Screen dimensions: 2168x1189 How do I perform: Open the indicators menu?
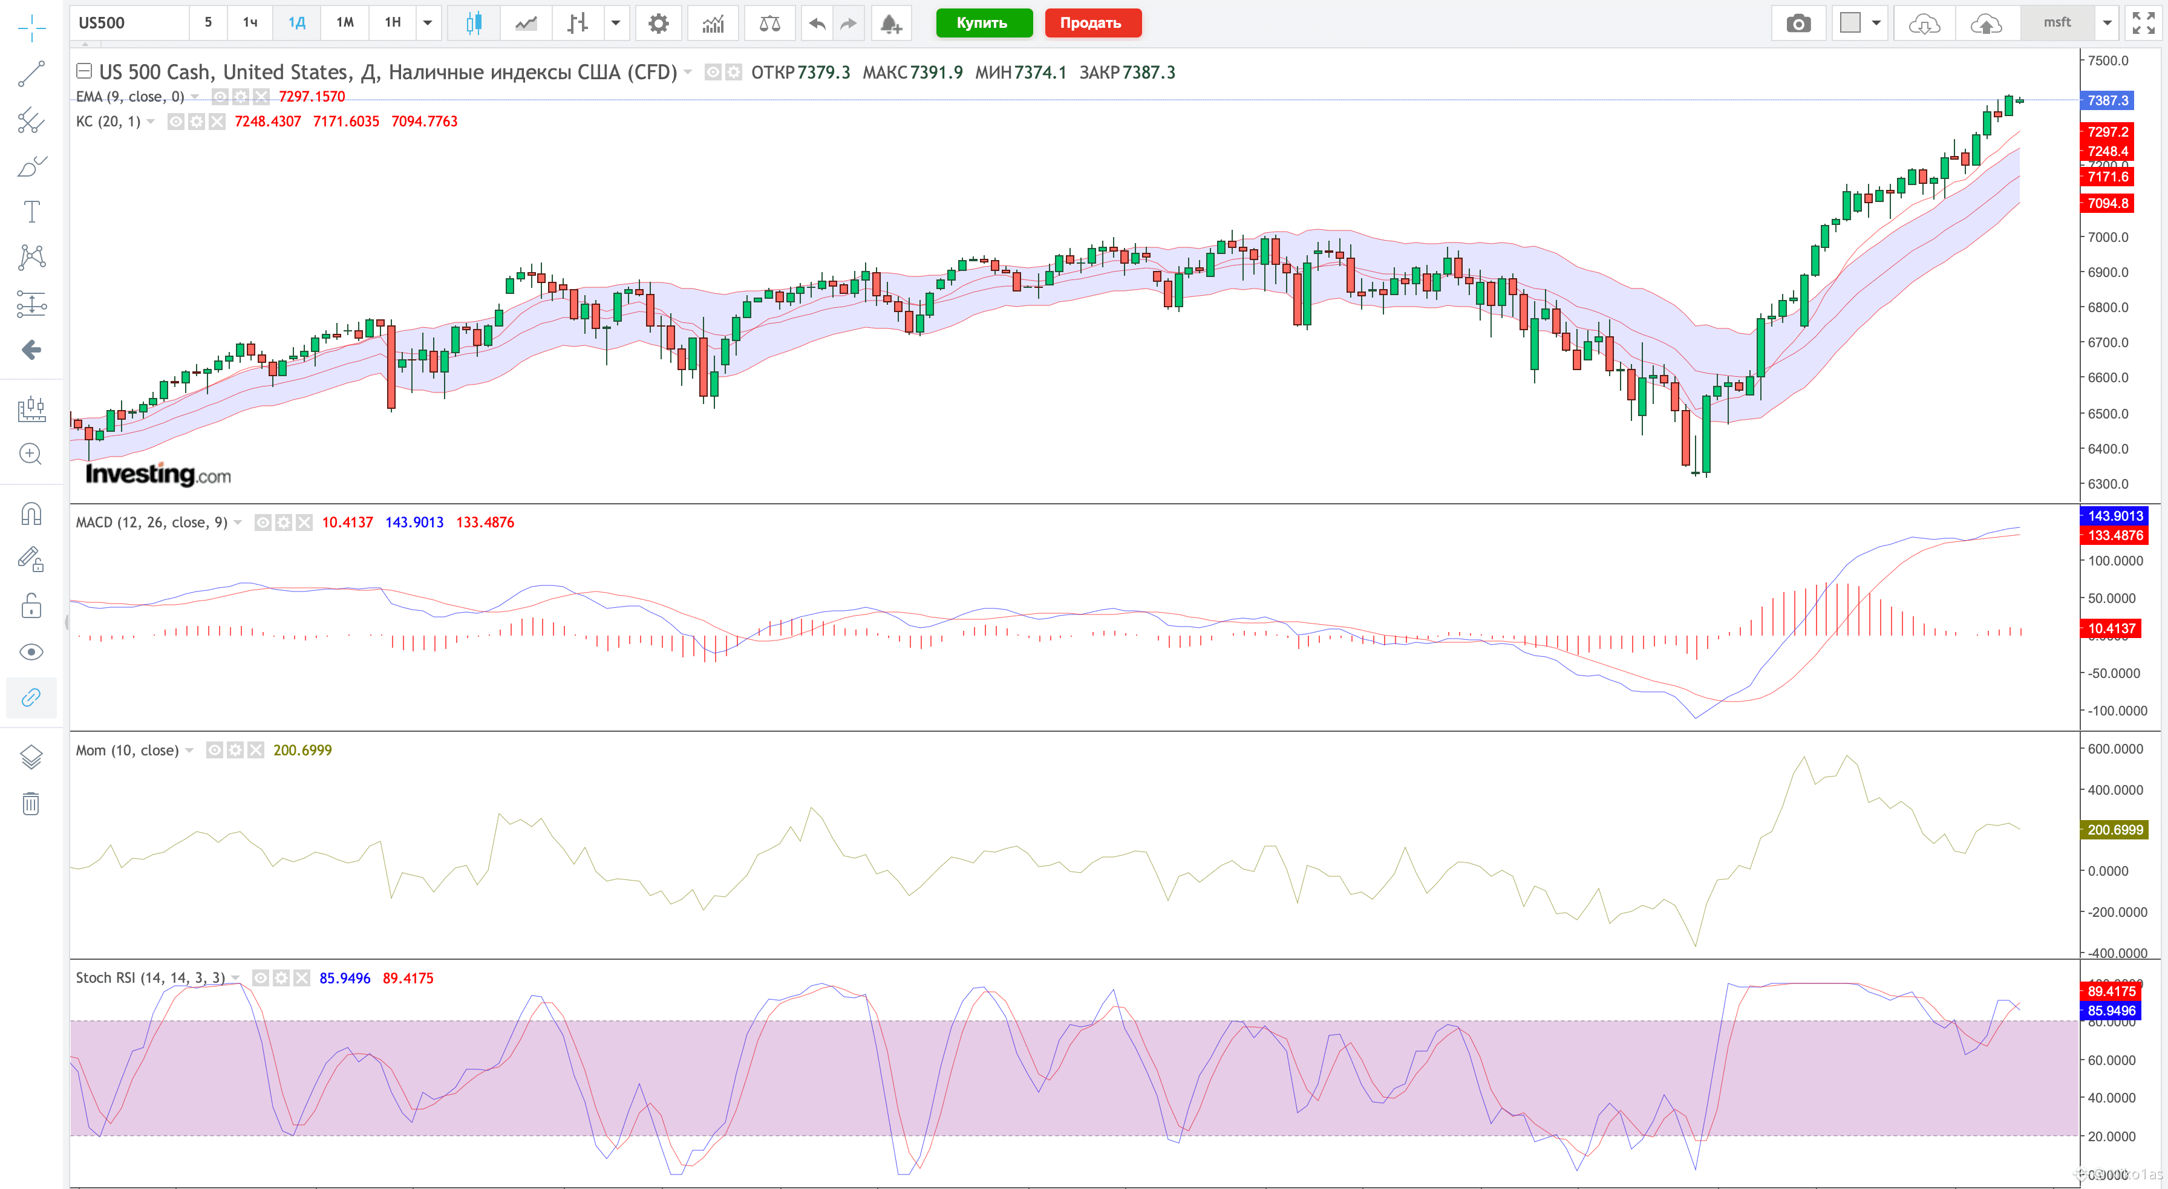(x=713, y=23)
